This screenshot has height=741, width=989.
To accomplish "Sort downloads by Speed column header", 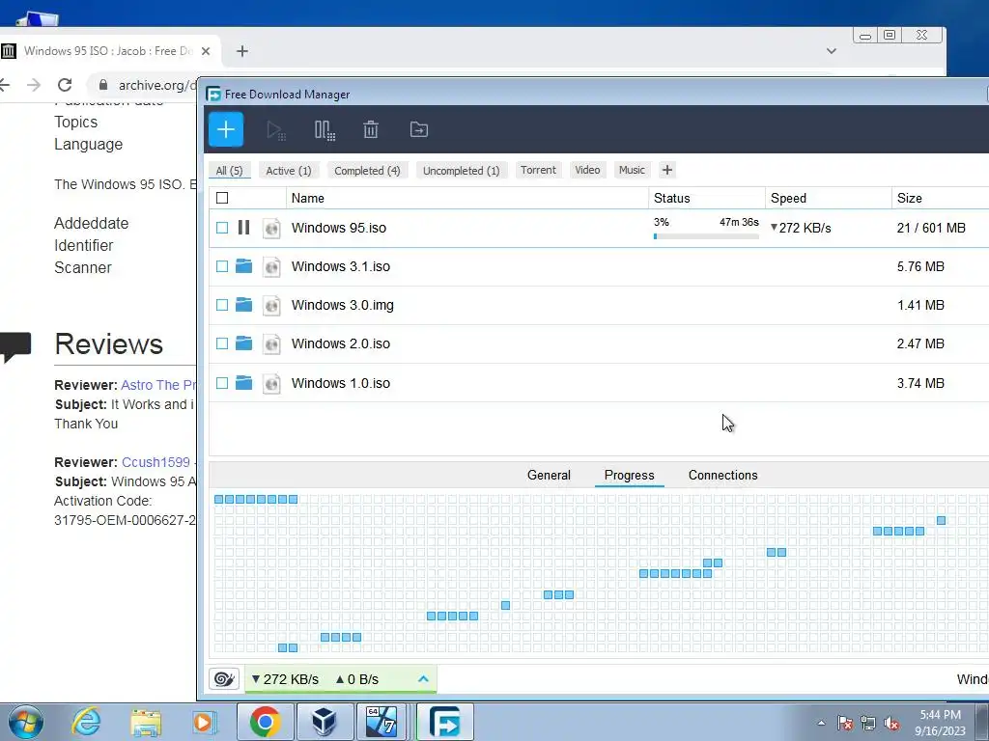I will (x=828, y=198).
